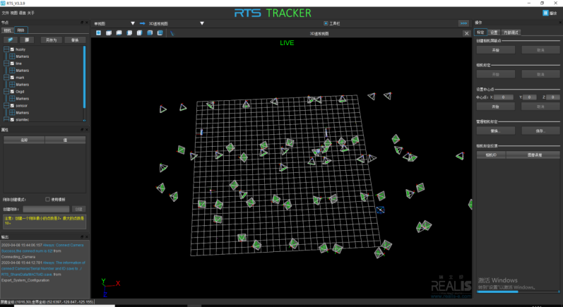Screen dimensions: 563x307
Task: Close the 属性 panel
Action: pyautogui.click(x=86, y=130)
